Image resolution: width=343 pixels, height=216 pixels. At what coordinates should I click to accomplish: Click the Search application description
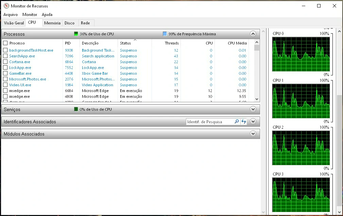98,56
